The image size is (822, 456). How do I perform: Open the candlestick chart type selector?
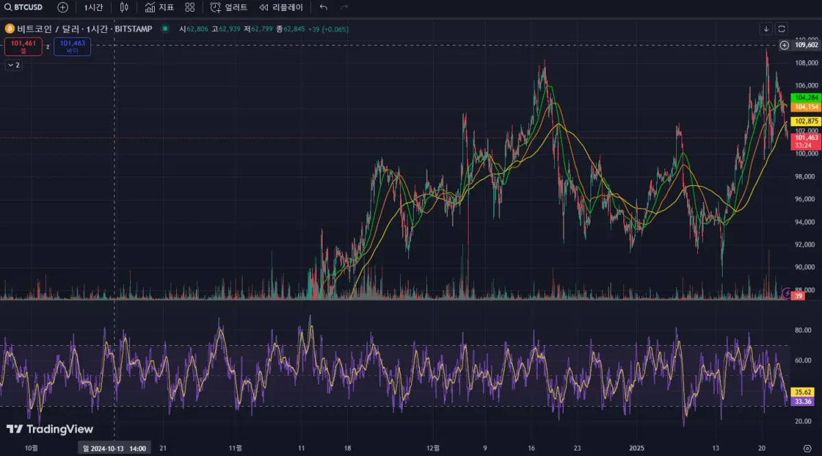coord(124,7)
